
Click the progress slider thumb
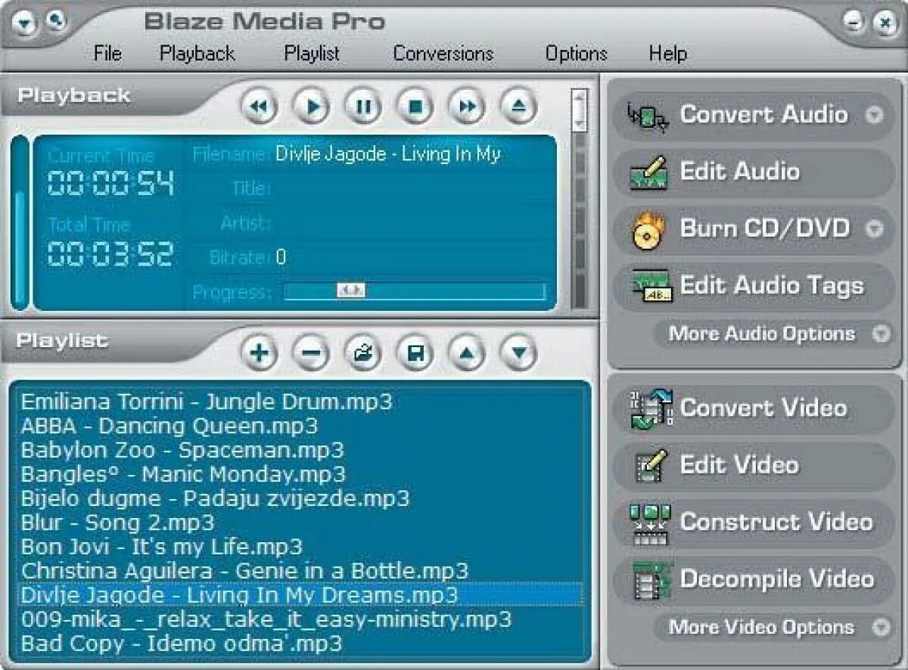coord(350,290)
